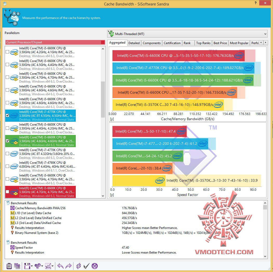Confirm with the checkmark icon
This screenshot has height=272, width=273.
coord(86,266)
